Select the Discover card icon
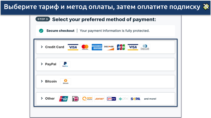 coord(109,47)
